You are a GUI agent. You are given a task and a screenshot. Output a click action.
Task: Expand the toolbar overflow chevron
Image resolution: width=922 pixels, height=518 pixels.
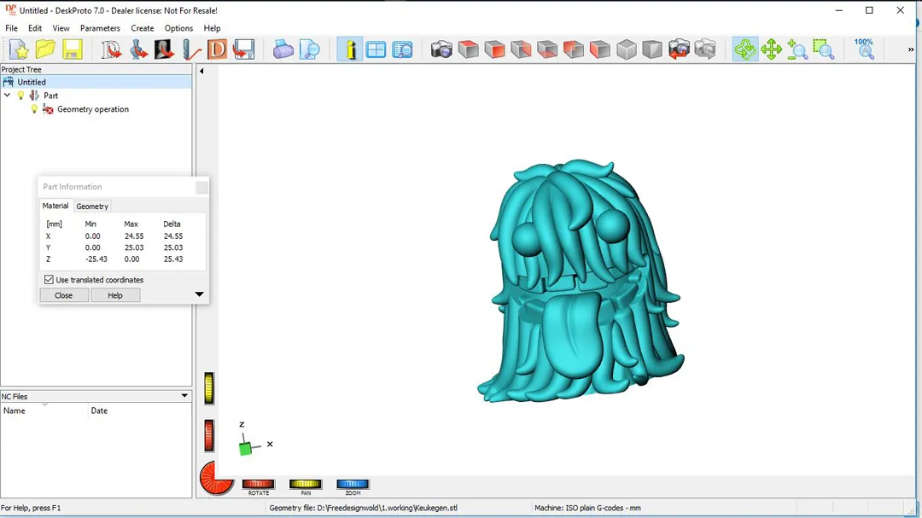point(911,50)
